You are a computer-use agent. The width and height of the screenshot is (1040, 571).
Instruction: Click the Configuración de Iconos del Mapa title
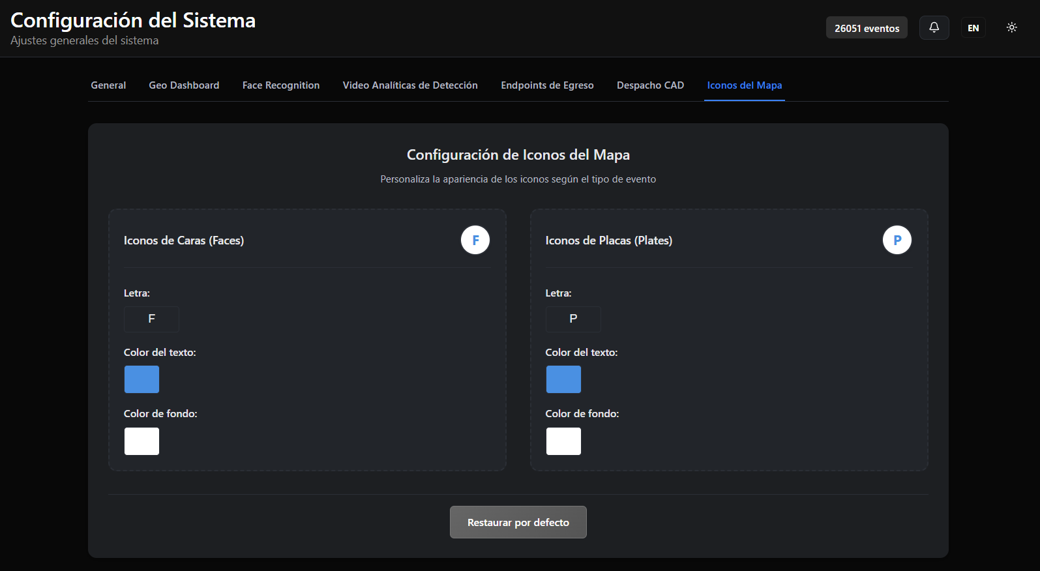point(518,155)
